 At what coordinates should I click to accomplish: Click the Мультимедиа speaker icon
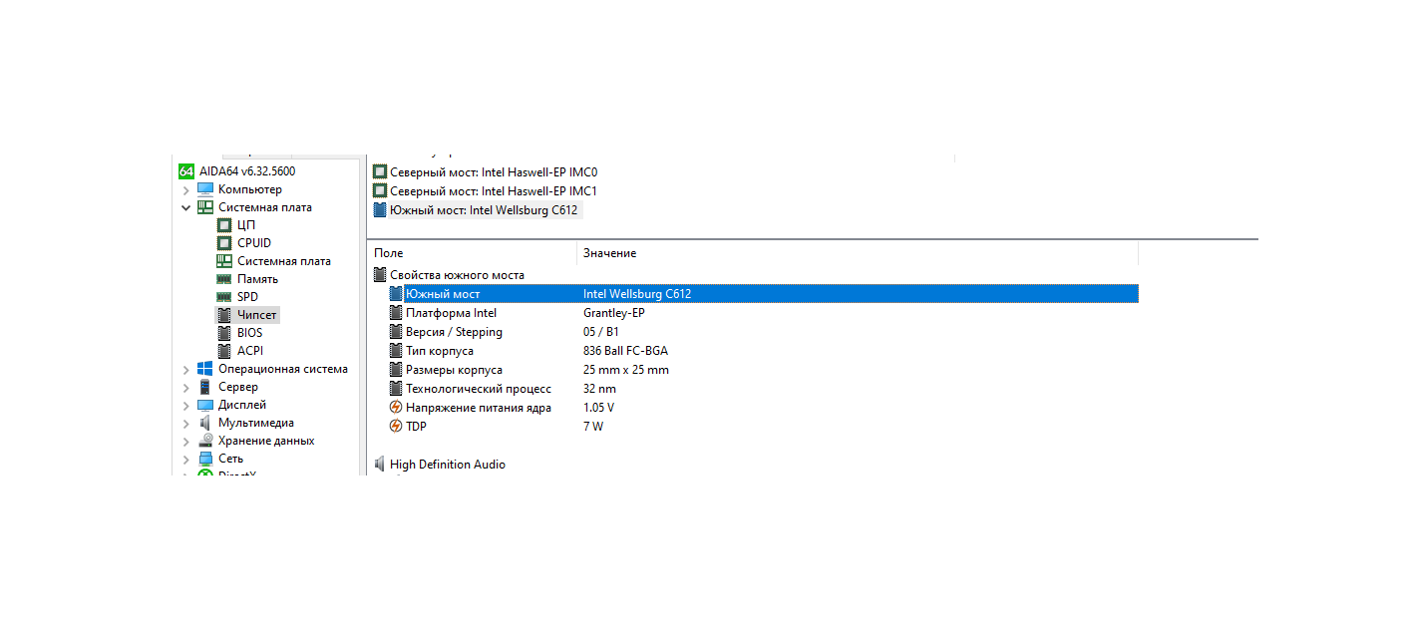[x=205, y=423]
